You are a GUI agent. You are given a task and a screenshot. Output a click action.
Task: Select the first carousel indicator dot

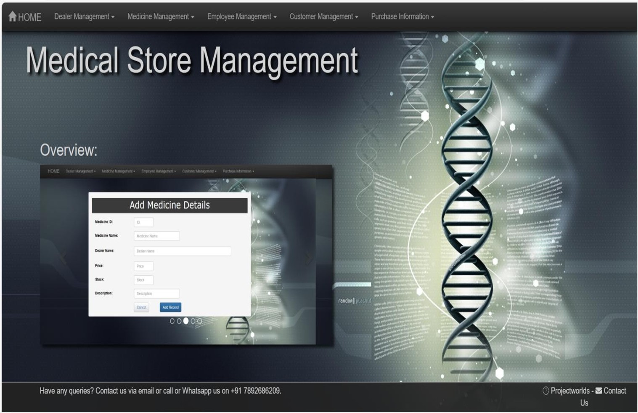[172, 321]
